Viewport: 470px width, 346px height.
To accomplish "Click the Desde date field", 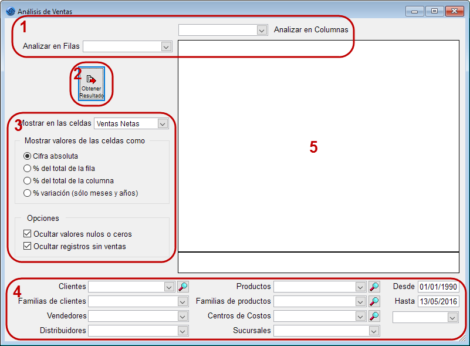I will (x=438, y=287).
